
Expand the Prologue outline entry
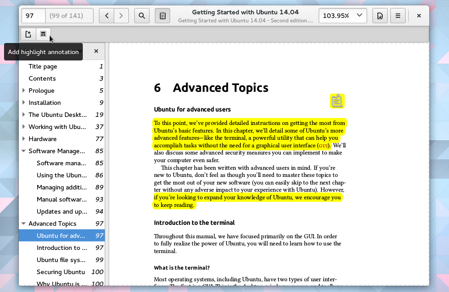24,90
